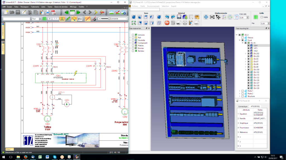Screen dimensions: 286x160
Task: Switch to the Connectique tab
Action: tap(243, 106)
